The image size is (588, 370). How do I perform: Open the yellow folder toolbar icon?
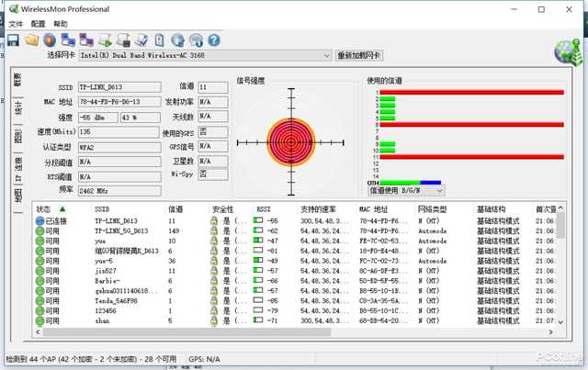coord(31,39)
